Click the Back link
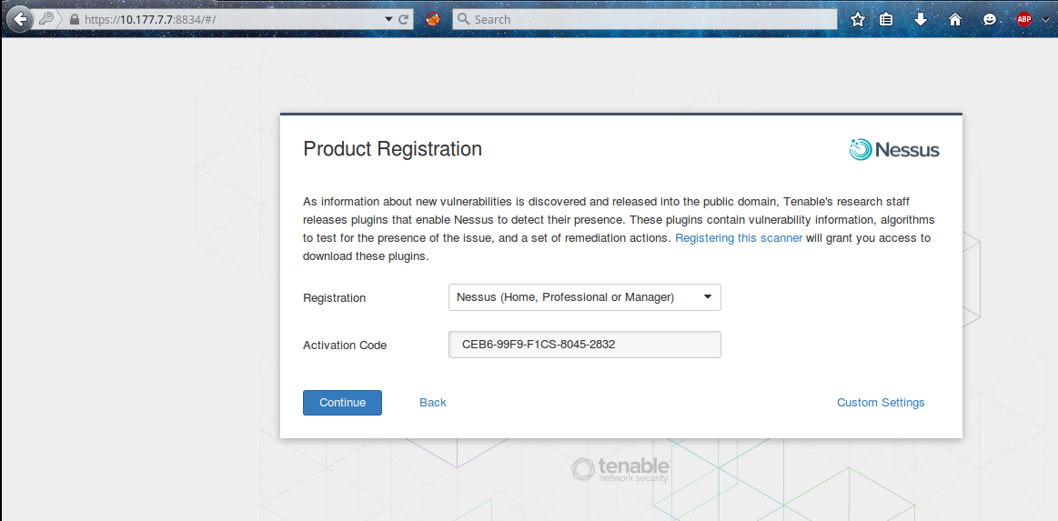The height and width of the screenshot is (521, 1058). (433, 403)
